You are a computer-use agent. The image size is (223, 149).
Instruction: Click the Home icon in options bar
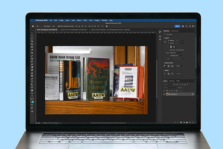coord(32,26)
